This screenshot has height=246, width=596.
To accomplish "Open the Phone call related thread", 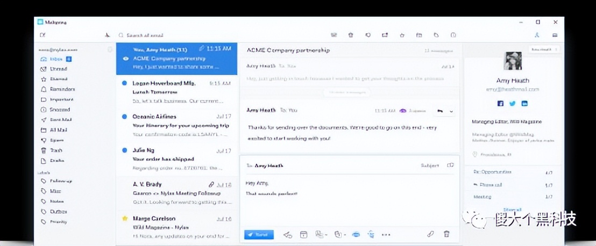I will (513, 185).
